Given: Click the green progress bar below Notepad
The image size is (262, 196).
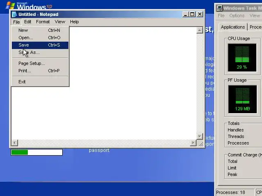Looking at the screenshot, I should 36,152.
